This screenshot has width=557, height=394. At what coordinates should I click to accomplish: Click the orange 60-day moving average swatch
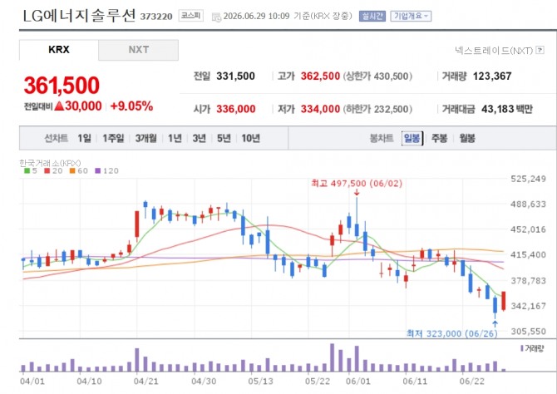coord(72,171)
